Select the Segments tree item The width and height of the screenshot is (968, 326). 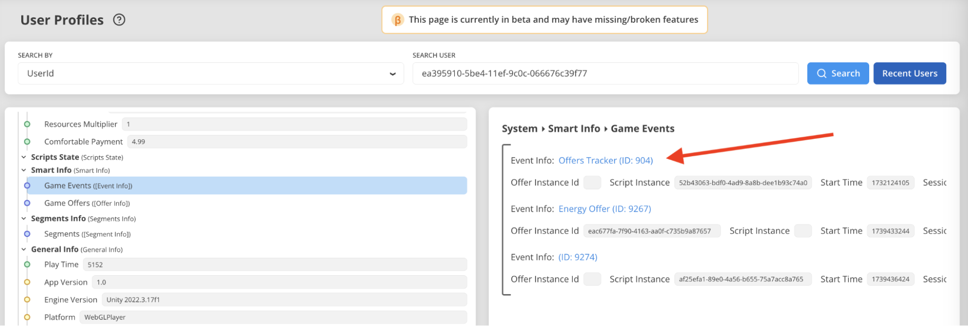click(87, 234)
